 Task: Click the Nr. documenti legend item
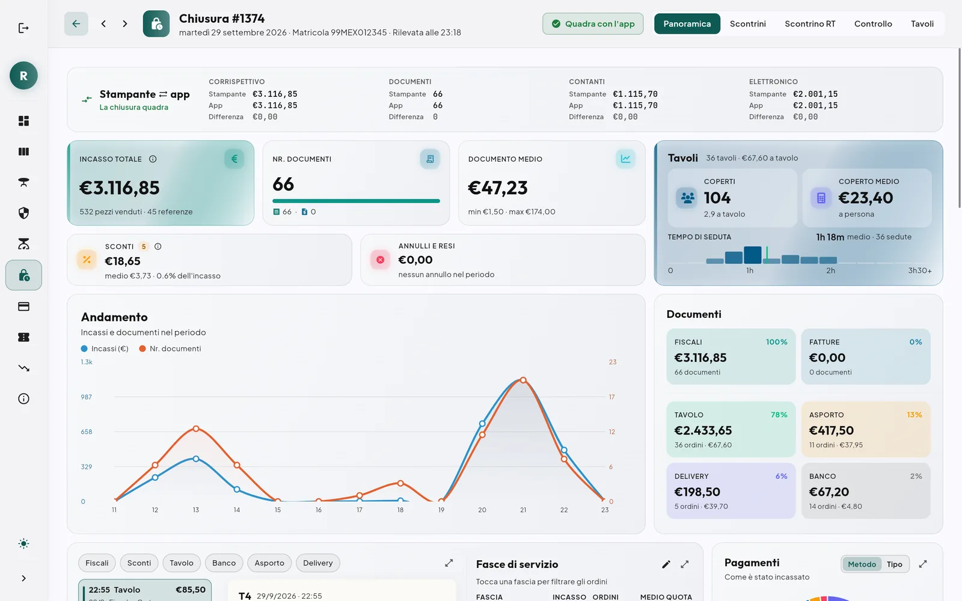[x=170, y=349]
